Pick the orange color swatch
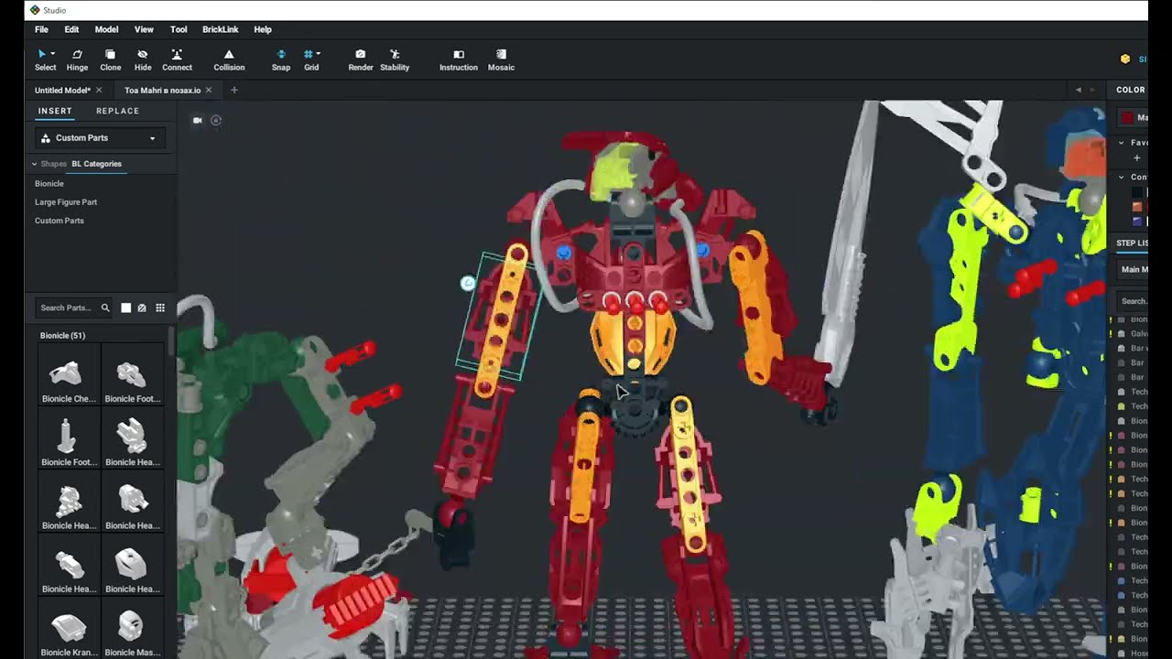Viewport: 1172px width, 659px height. point(1137,207)
